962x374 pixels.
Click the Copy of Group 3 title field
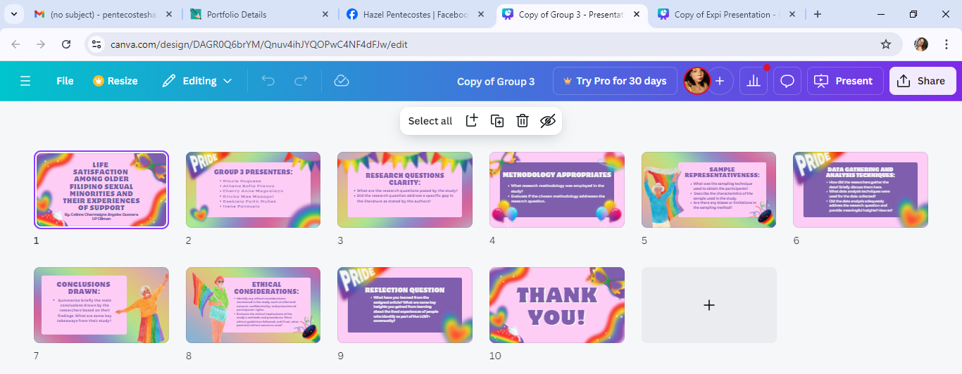click(496, 81)
